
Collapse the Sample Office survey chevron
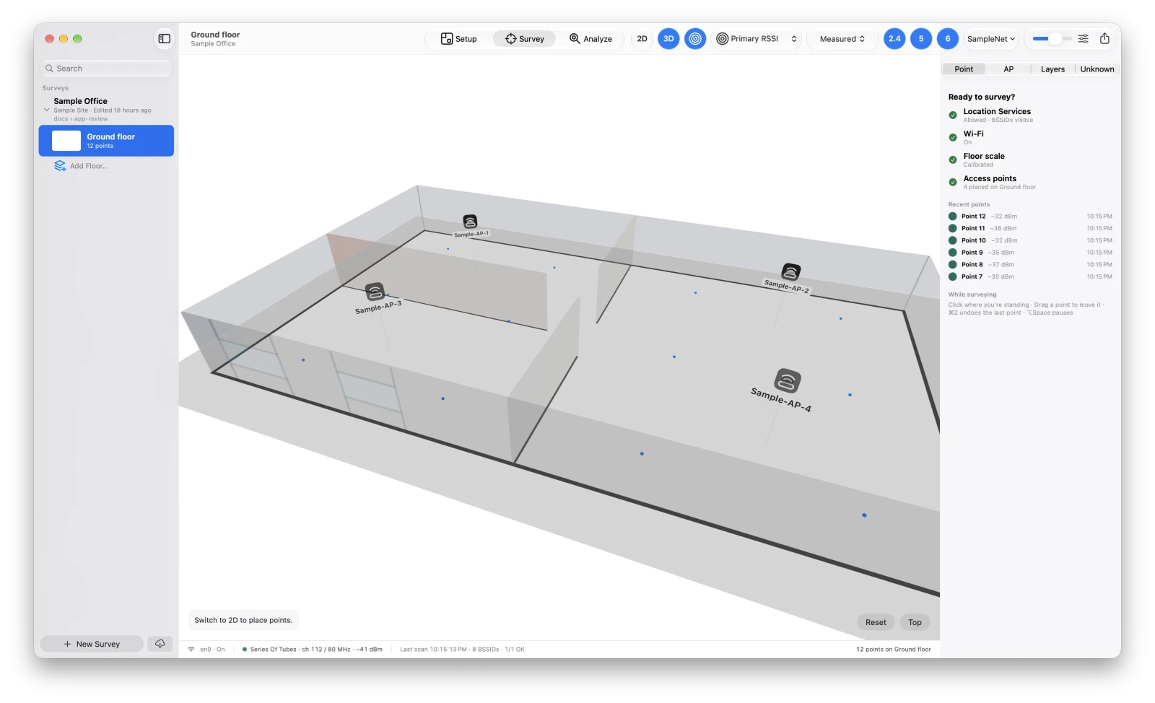coord(47,110)
